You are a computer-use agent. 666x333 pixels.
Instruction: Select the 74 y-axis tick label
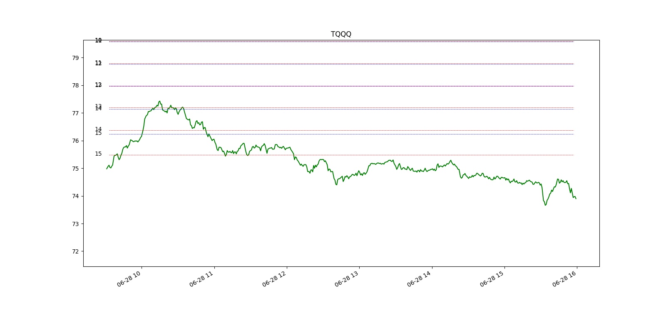(75, 196)
